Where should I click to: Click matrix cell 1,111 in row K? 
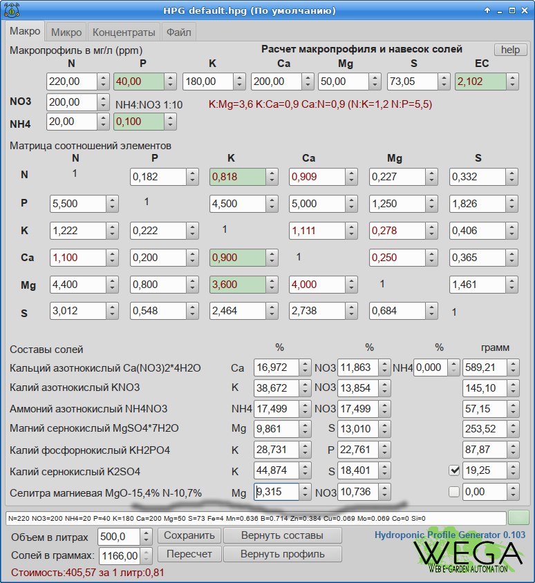[317, 231]
